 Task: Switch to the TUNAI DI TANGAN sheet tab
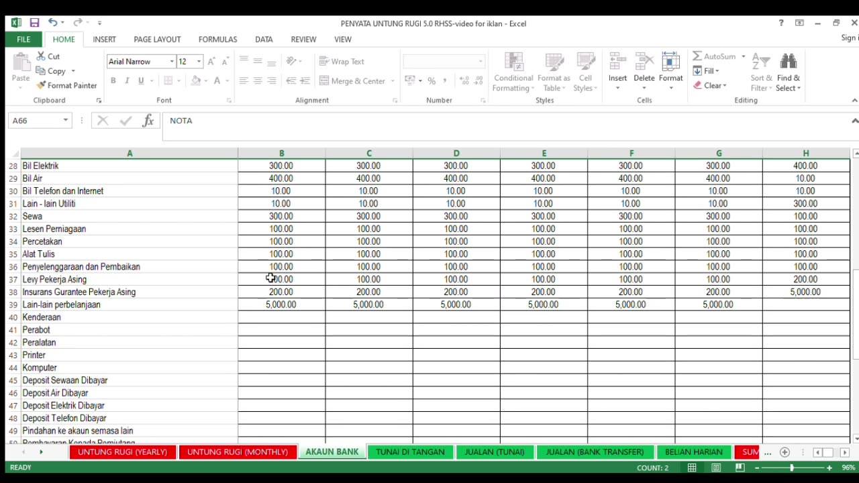[410, 452]
